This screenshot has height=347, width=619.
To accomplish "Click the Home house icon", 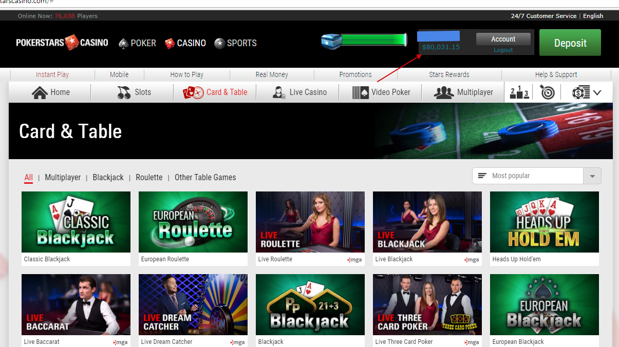I will click(40, 92).
